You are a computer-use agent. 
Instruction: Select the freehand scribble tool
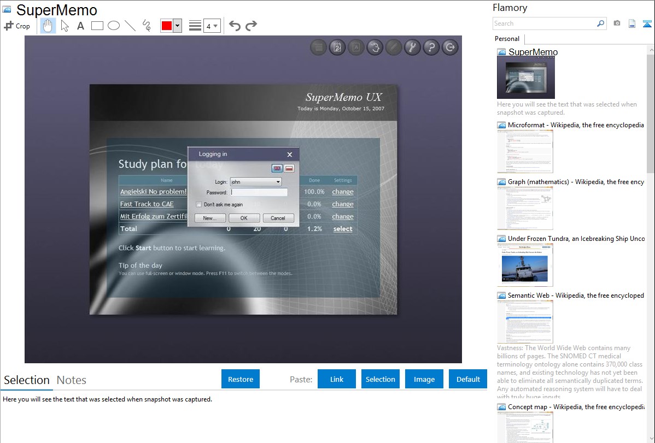[x=147, y=26]
